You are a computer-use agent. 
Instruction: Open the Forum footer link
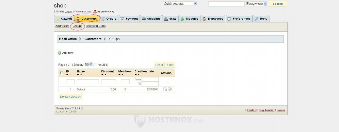click(x=281, y=110)
